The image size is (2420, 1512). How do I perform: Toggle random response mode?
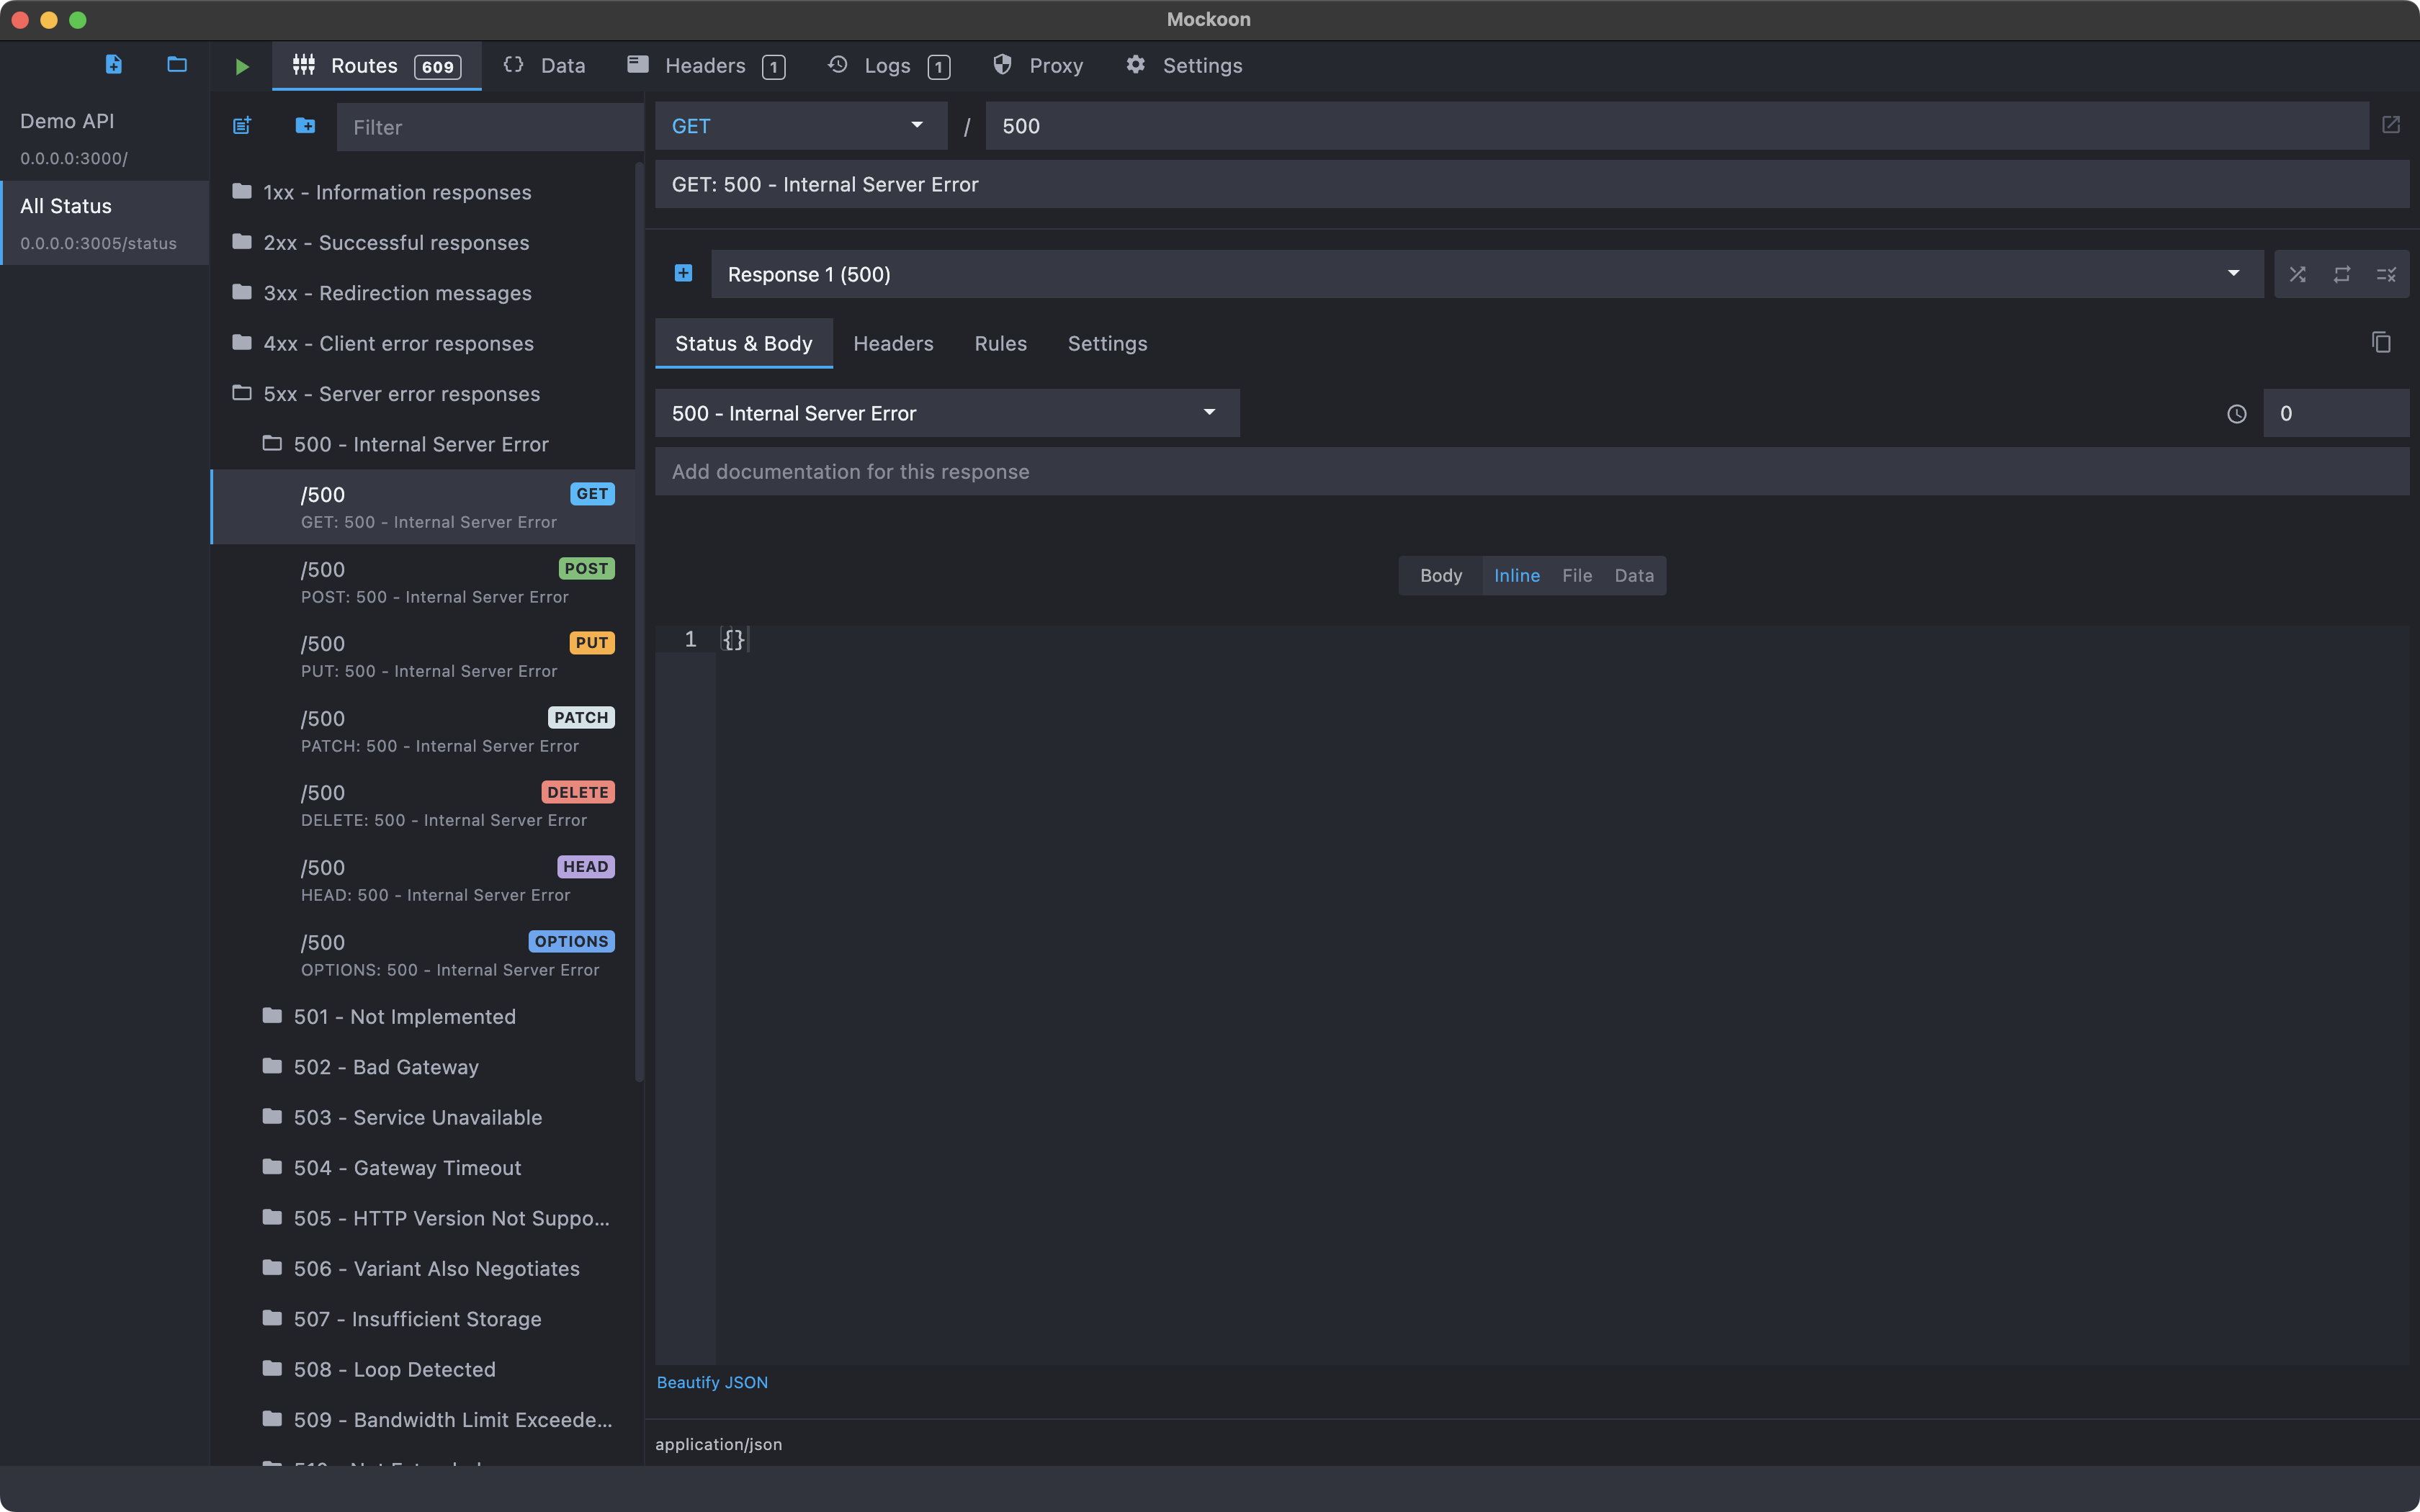(x=2298, y=274)
